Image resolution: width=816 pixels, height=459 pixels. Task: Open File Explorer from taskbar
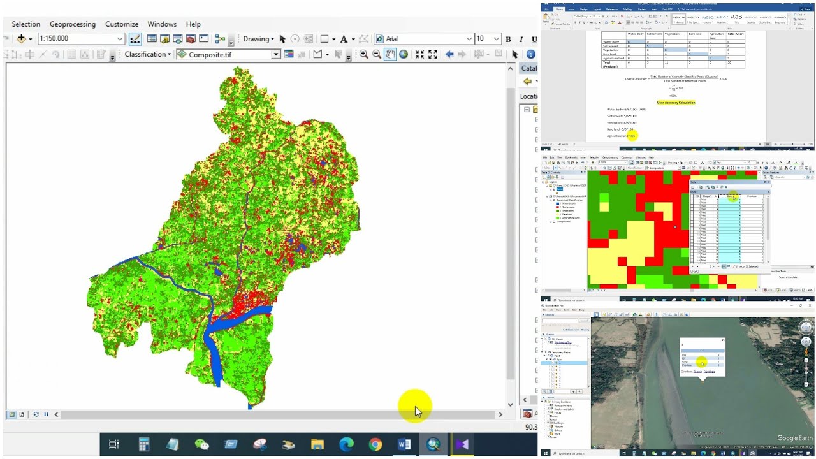[x=317, y=444]
